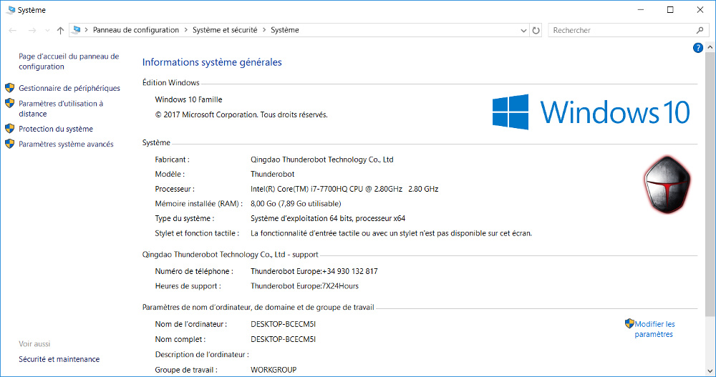This screenshot has width=716, height=377.
Task: Click the vertical scrollbar down arrow
Action: 710,371
